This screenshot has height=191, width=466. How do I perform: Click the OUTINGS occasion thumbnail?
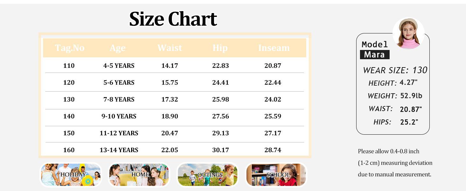point(208,174)
